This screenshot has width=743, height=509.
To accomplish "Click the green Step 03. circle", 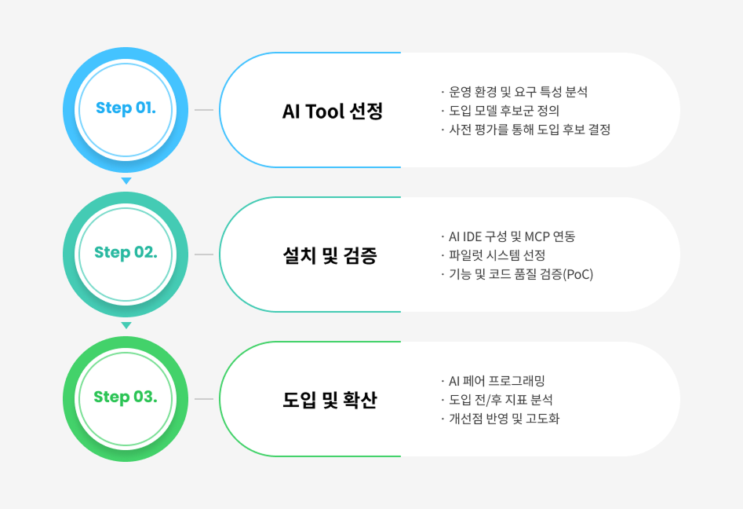I will [126, 398].
